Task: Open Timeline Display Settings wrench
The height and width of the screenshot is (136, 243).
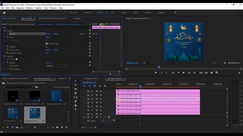Action: point(105,86)
